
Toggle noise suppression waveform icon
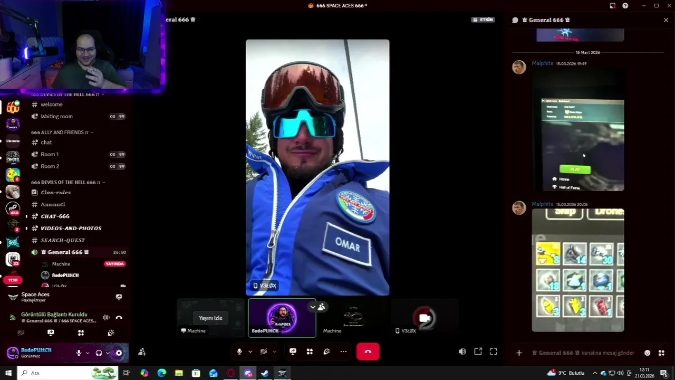(x=106, y=317)
